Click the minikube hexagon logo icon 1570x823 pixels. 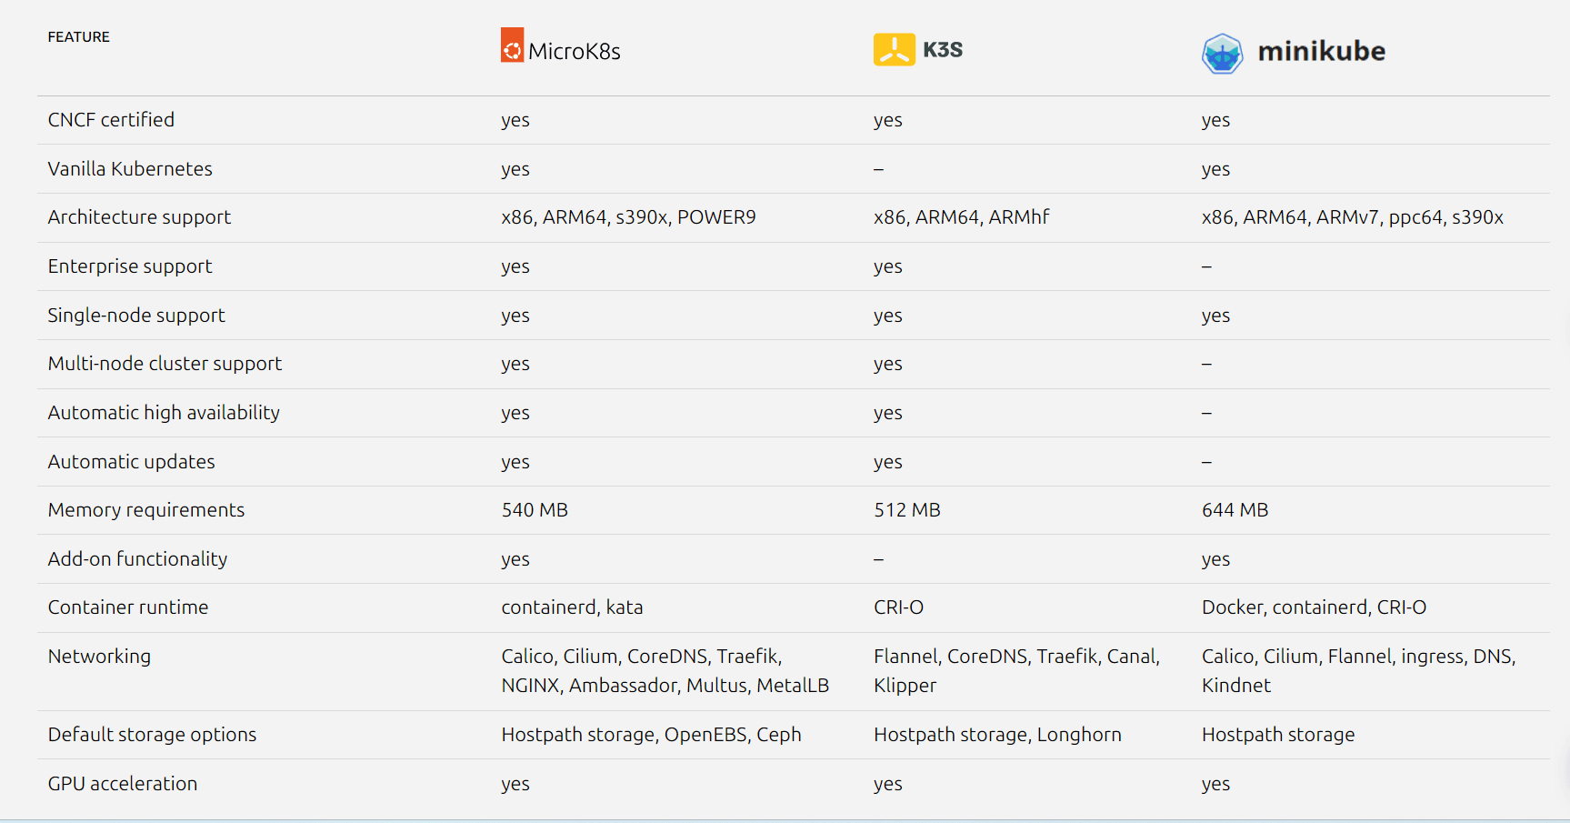(1223, 53)
